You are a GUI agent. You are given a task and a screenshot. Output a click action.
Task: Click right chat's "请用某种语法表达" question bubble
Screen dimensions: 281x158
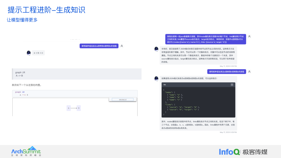227,72
